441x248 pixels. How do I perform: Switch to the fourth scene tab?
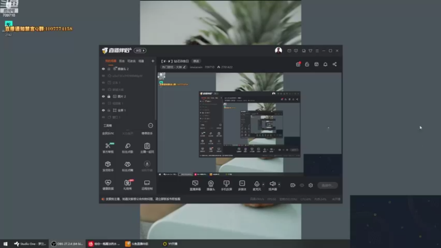[141, 61]
